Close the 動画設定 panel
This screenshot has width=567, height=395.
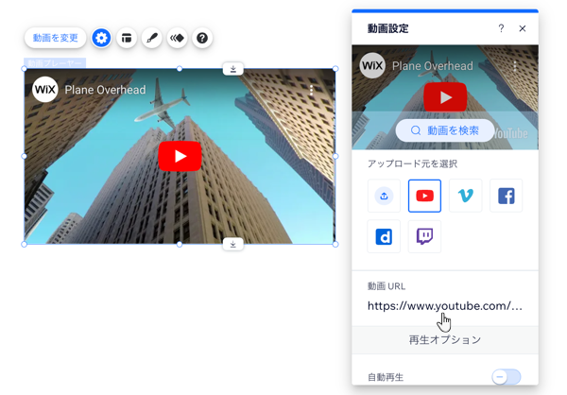523,28
